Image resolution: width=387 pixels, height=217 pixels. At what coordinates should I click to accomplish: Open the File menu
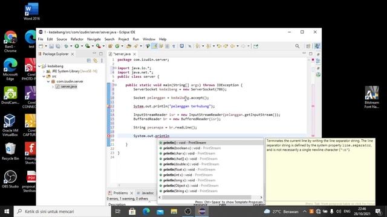point(41,39)
